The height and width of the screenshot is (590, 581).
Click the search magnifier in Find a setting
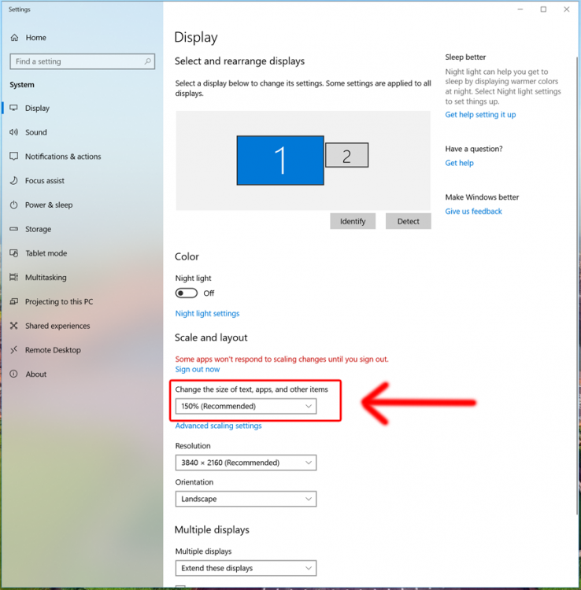[x=147, y=61]
